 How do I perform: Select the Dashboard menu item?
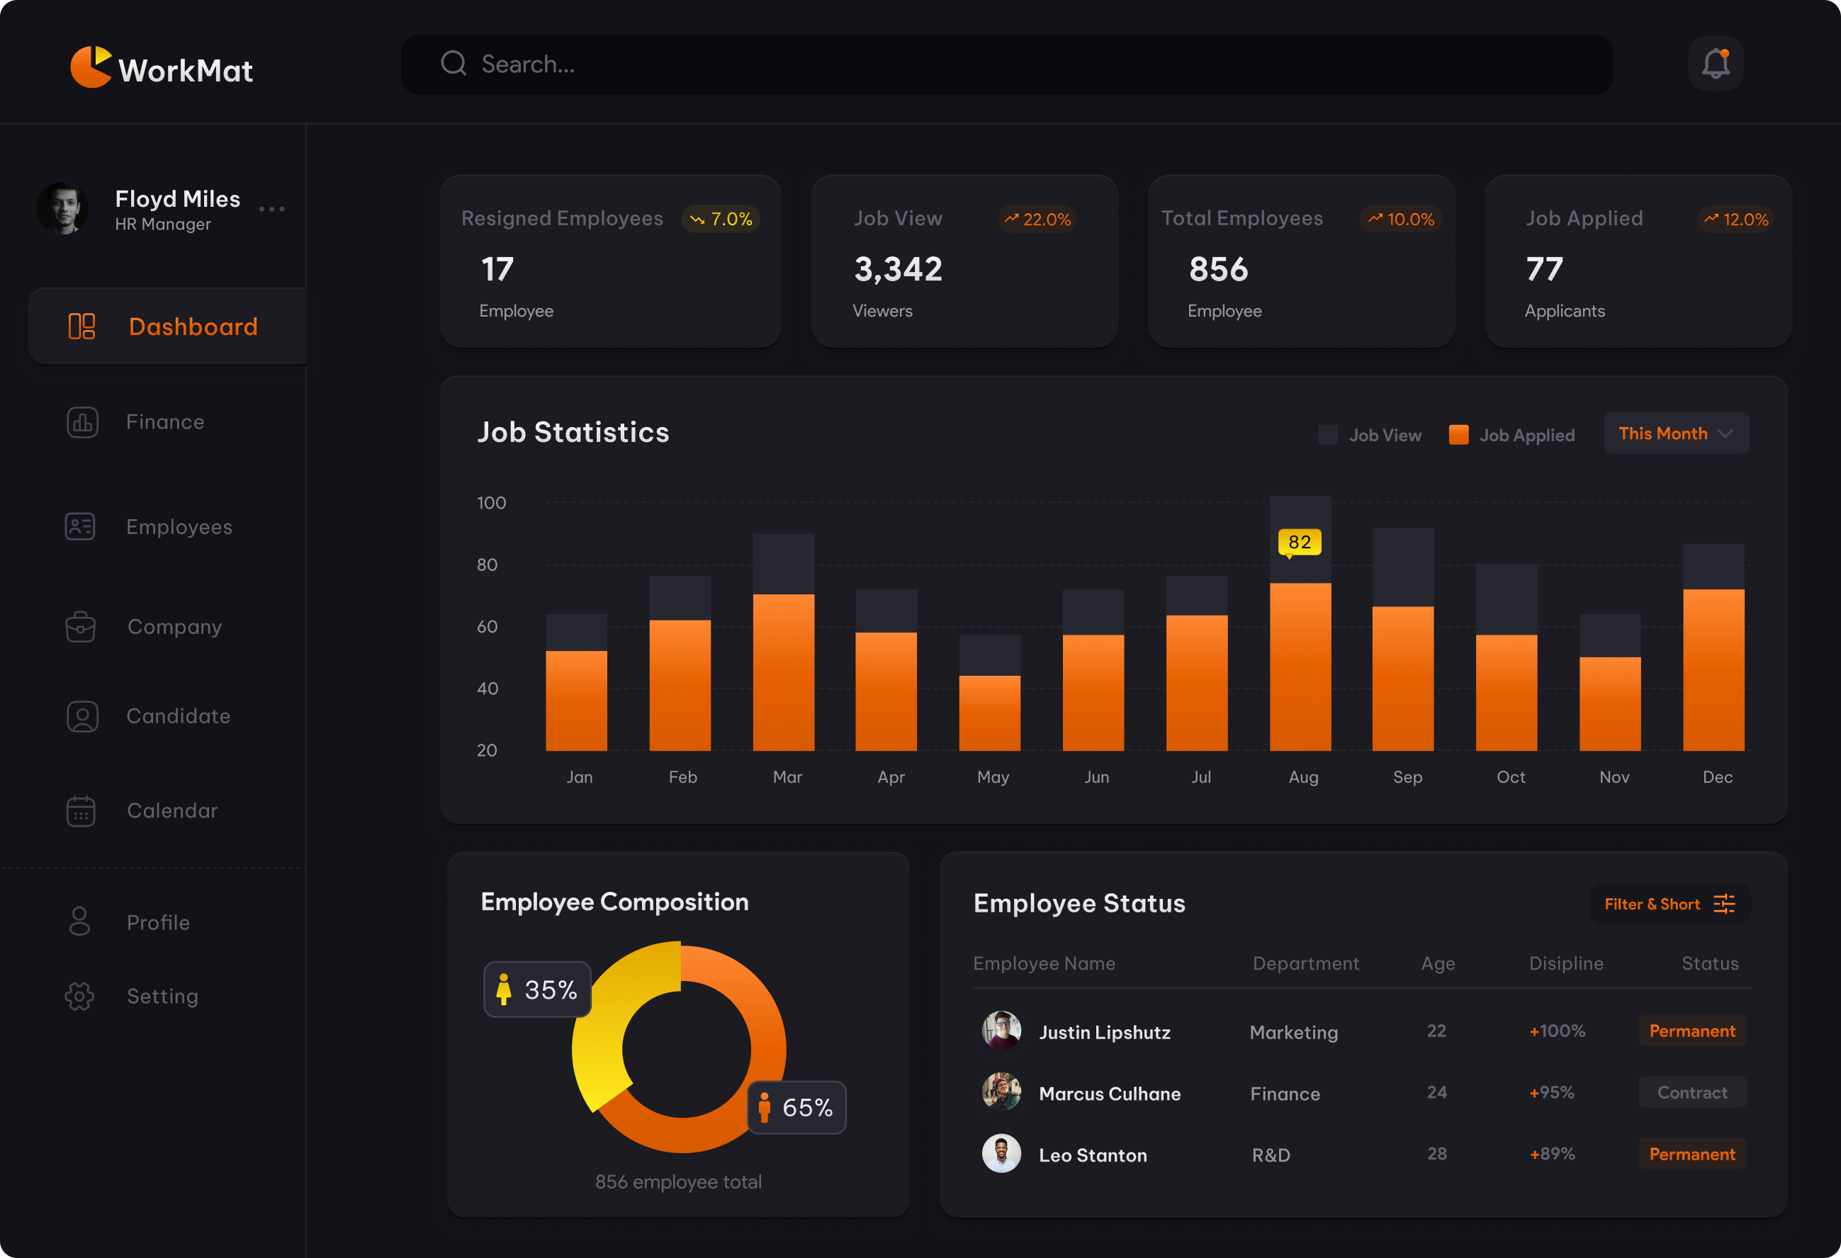(168, 326)
